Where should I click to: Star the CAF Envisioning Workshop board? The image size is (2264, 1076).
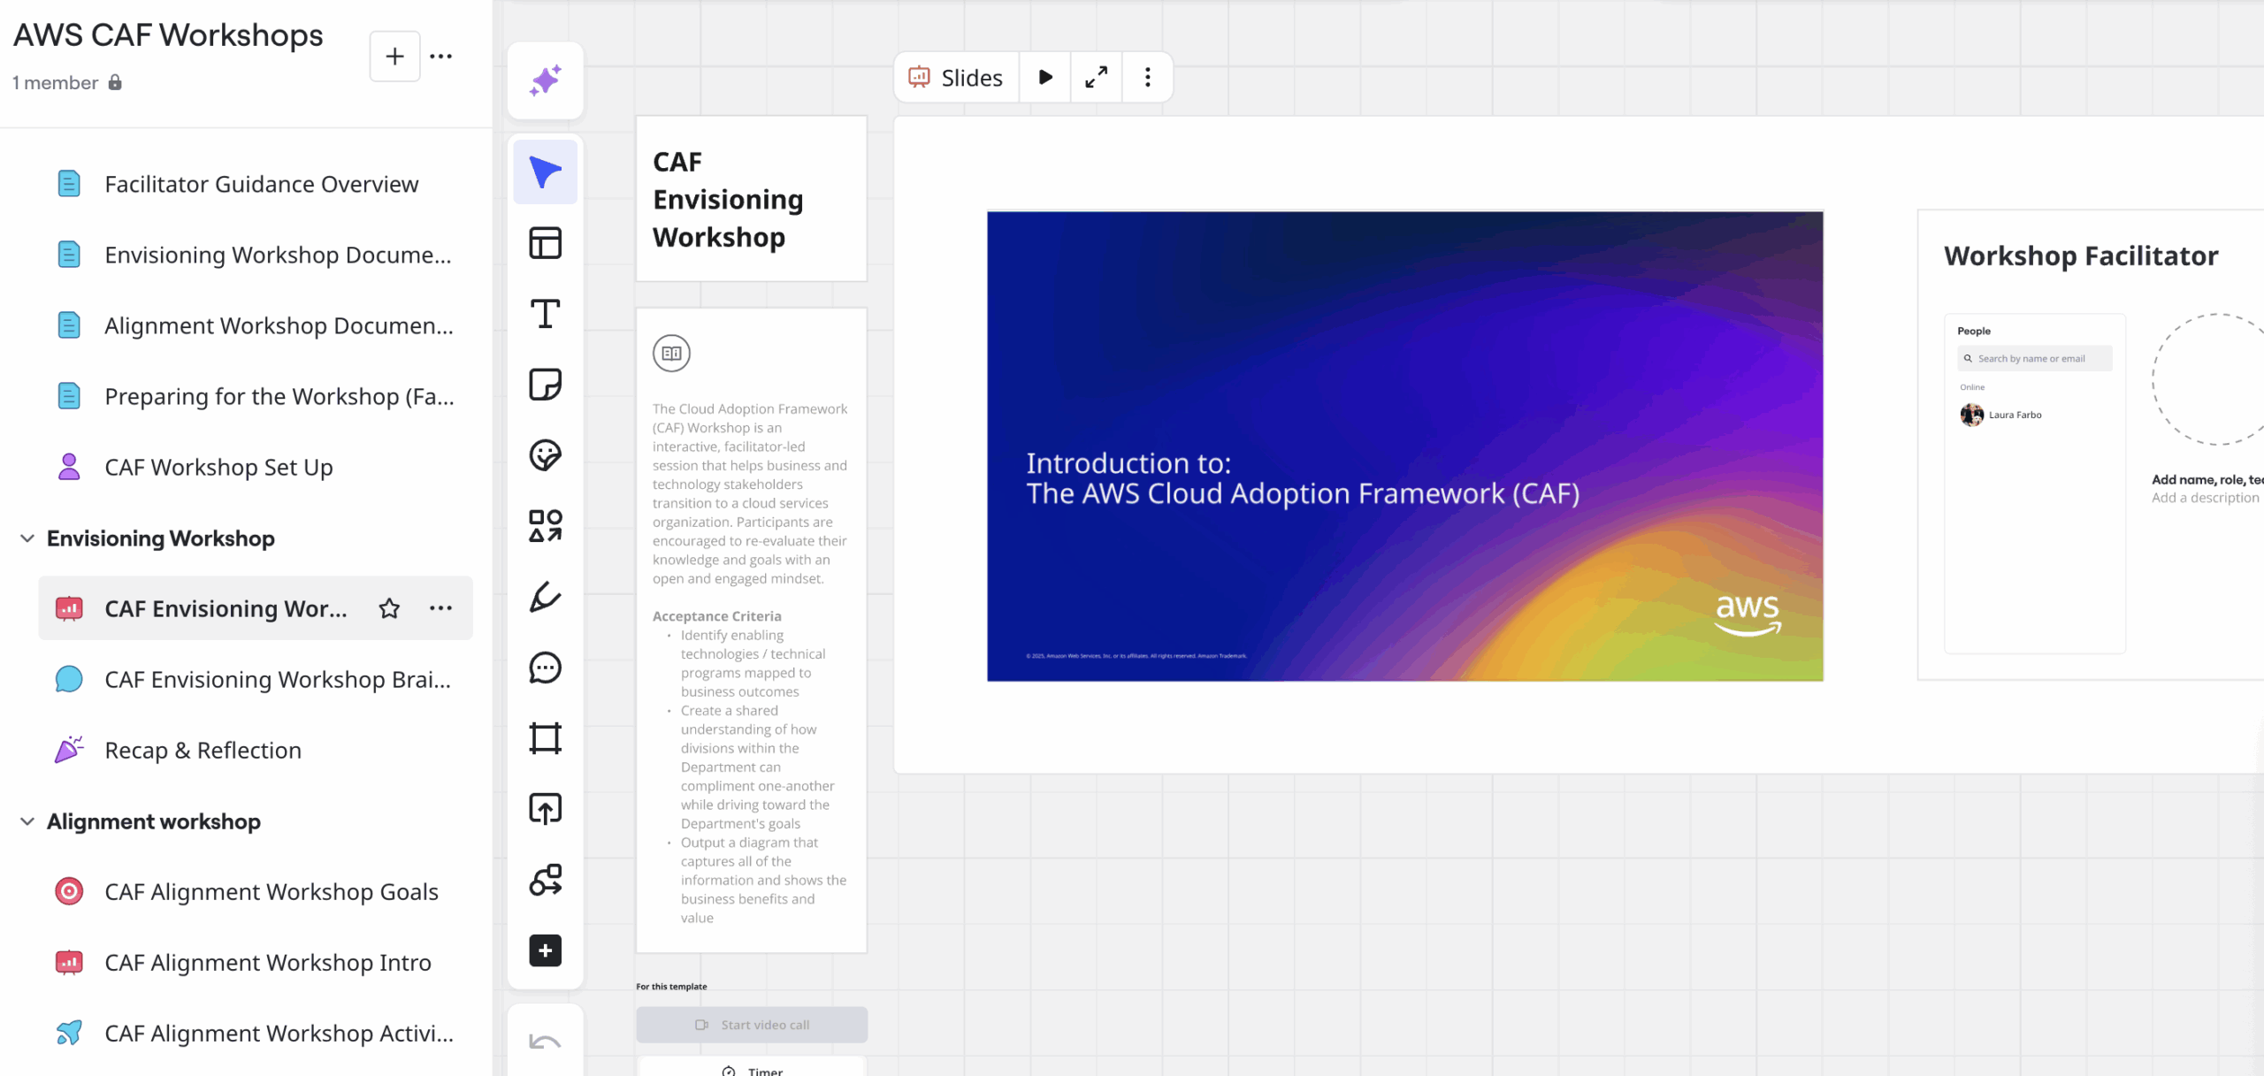(389, 608)
